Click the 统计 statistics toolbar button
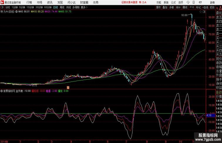 (x=178, y=7)
